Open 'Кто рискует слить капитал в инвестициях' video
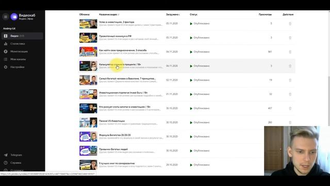This screenshot has width=330, height=186. pyautogui.click(x=125, y=107)
